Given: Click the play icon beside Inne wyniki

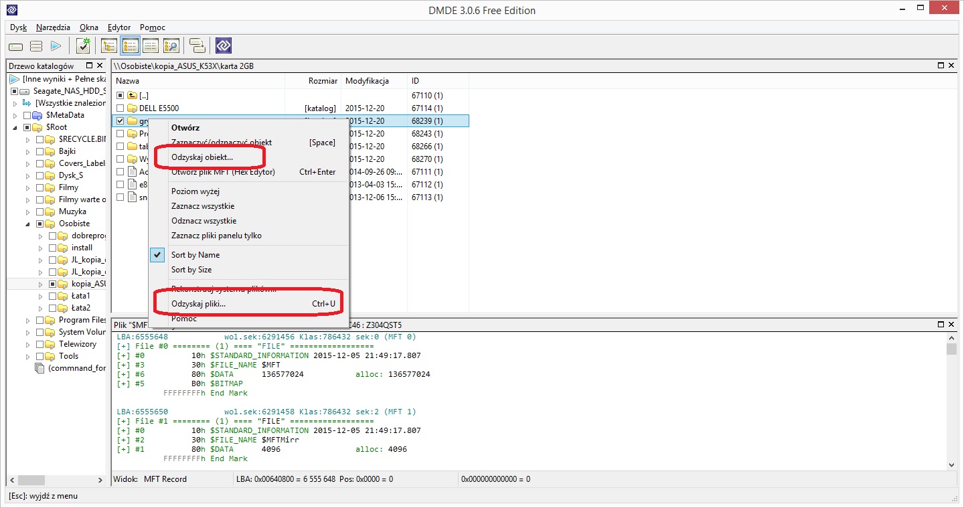Looking at the screenshot, I should [14, 79].
